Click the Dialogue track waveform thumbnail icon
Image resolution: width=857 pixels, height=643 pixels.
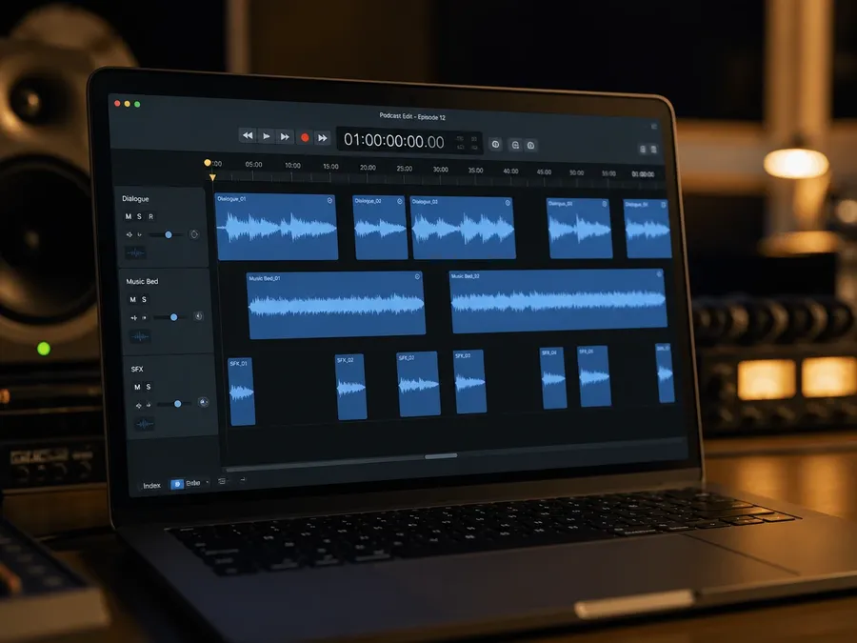135,252
